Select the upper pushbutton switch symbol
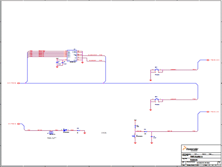Screen dimensions: 222x167 click(x=157, y=70)
